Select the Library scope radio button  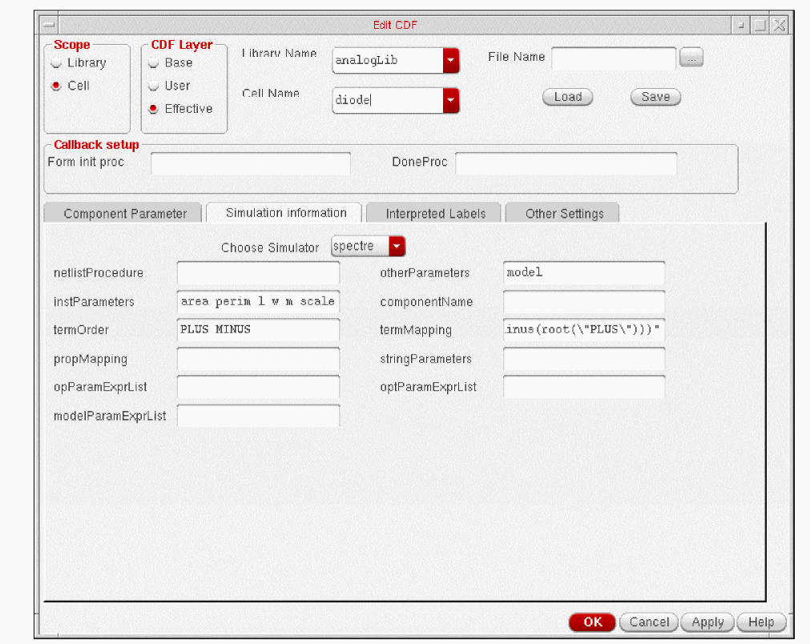[56, 63]
